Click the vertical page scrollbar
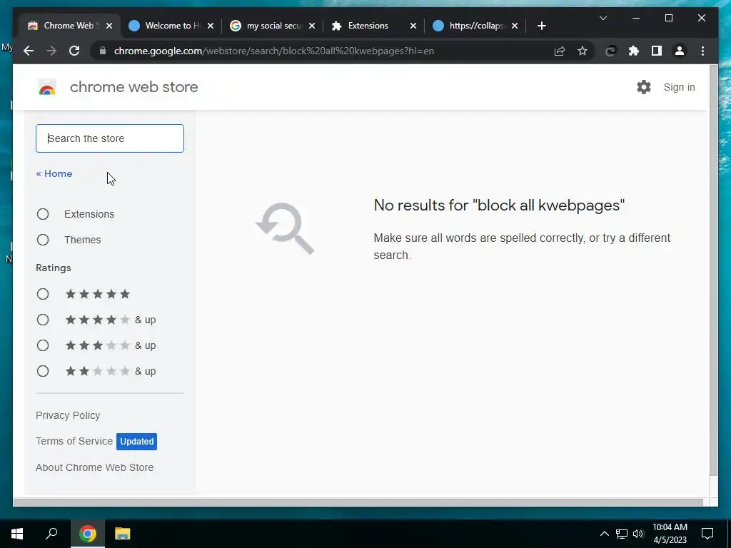 (713, 270)
